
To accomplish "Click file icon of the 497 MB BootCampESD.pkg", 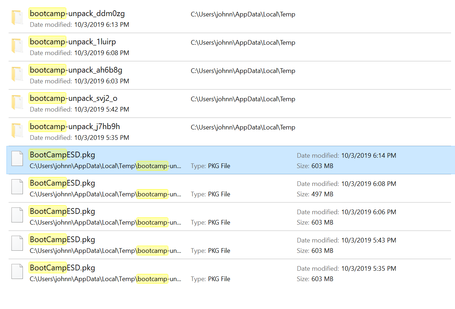I will tap(17, 187).
